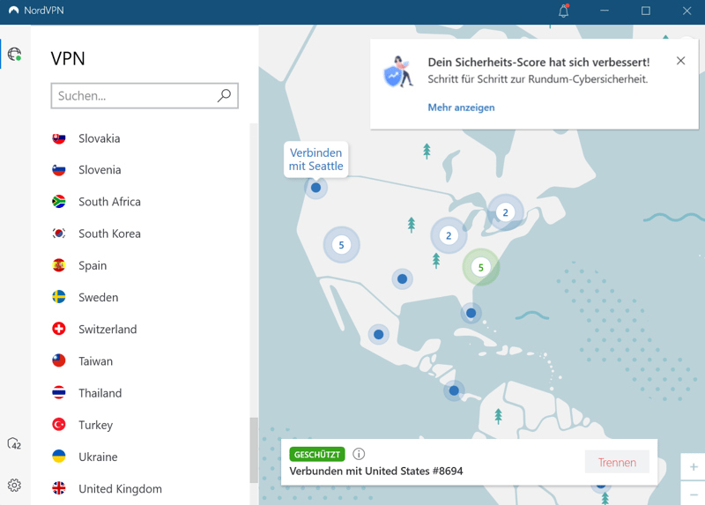Viewport: 705px width, 505px height.
Task: Choose South Korea in the list
Action: click(x=109, y=234)
